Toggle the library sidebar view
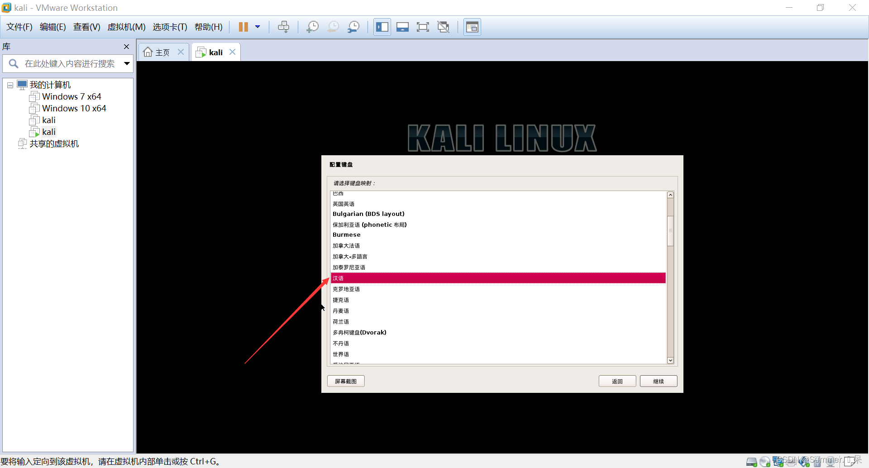 pos(382,27)
